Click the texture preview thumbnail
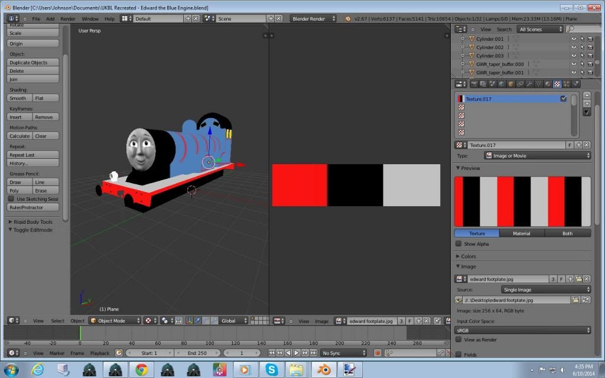This screenshot has width=605, height=378. (x=522, y=201)
